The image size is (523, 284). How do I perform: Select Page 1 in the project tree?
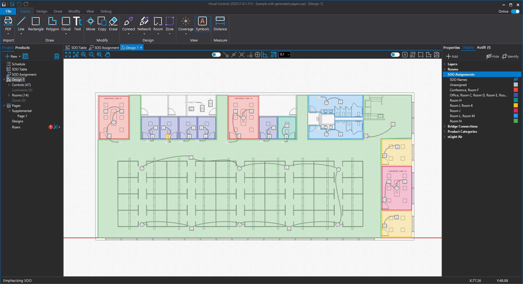coord(22,116)
